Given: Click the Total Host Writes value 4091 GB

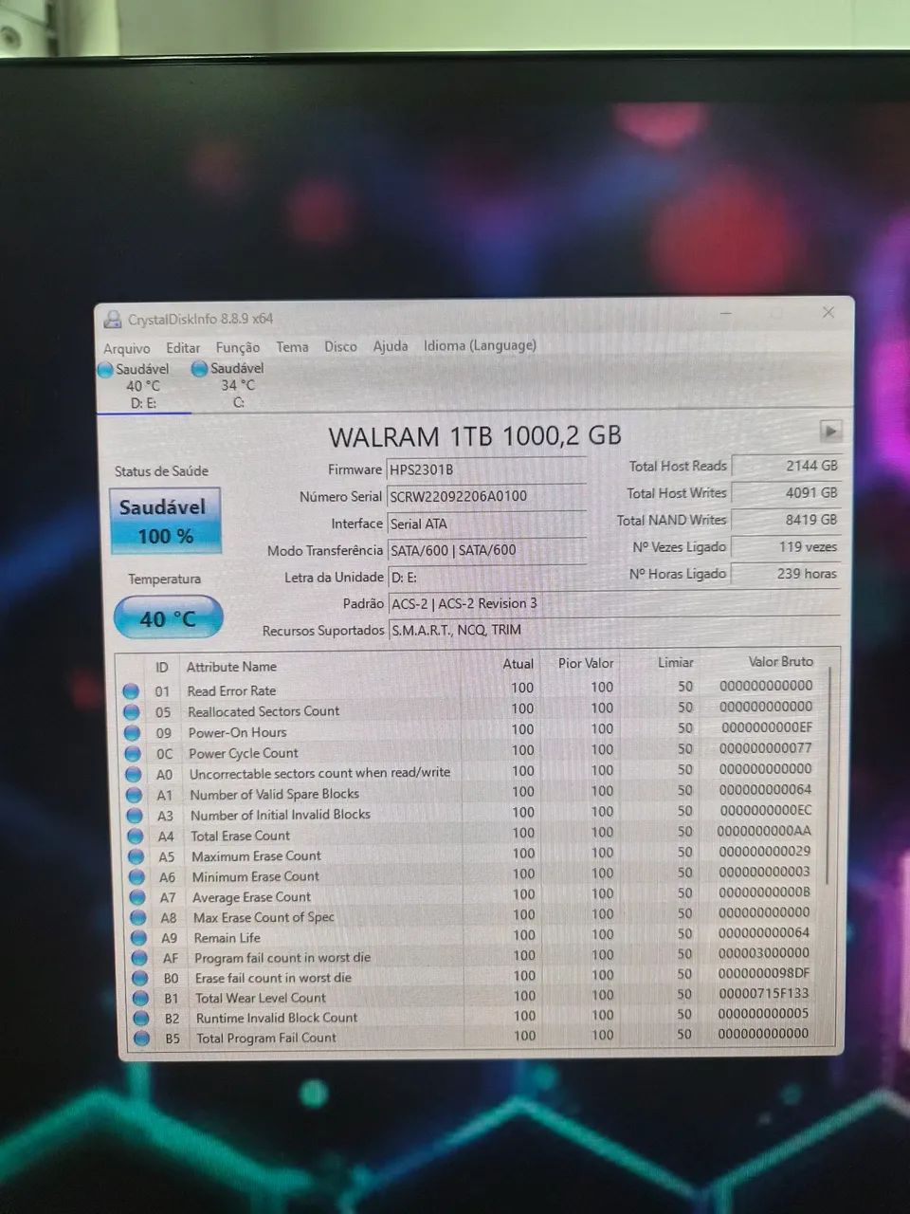Looking at the screenshot, I should click(x=787, y=492).
